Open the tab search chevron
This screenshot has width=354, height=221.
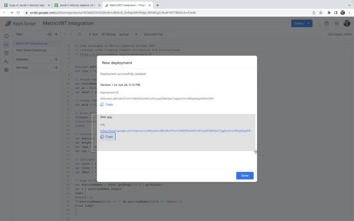coord(349,5)
